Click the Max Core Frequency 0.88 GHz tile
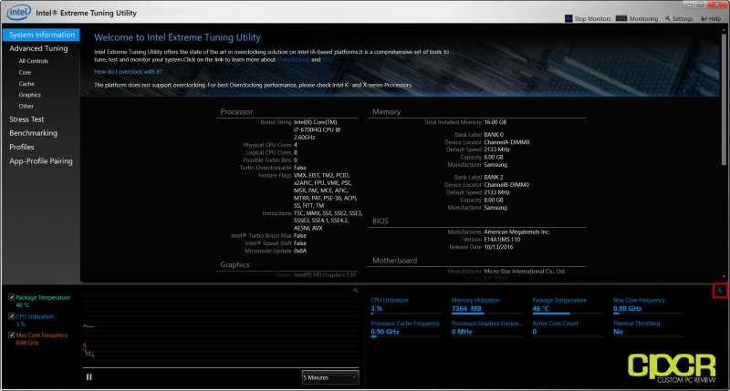 pos(648,305)
